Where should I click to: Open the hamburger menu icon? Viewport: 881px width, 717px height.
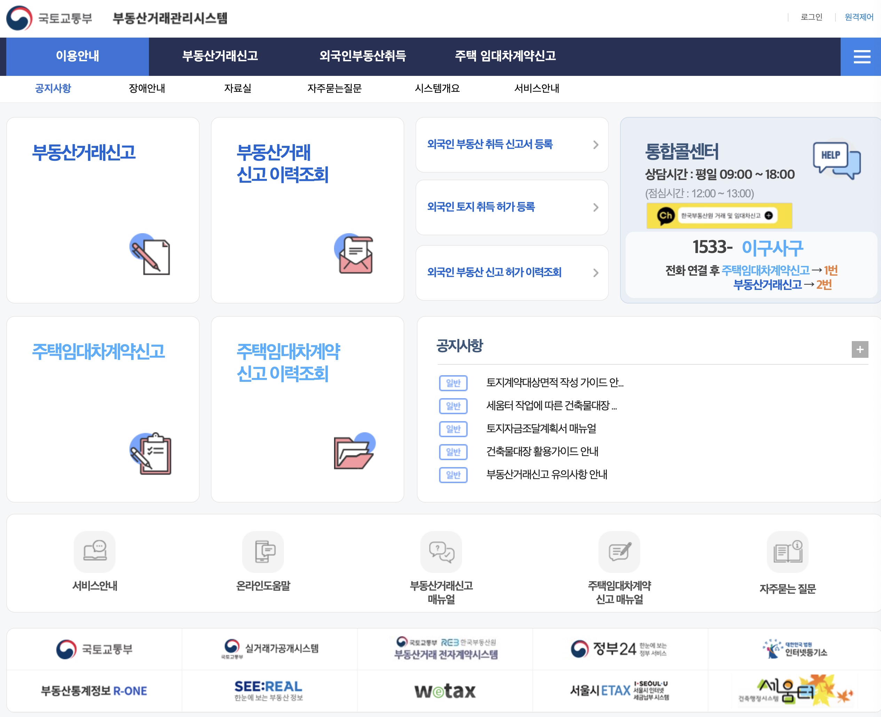(862, 57)
